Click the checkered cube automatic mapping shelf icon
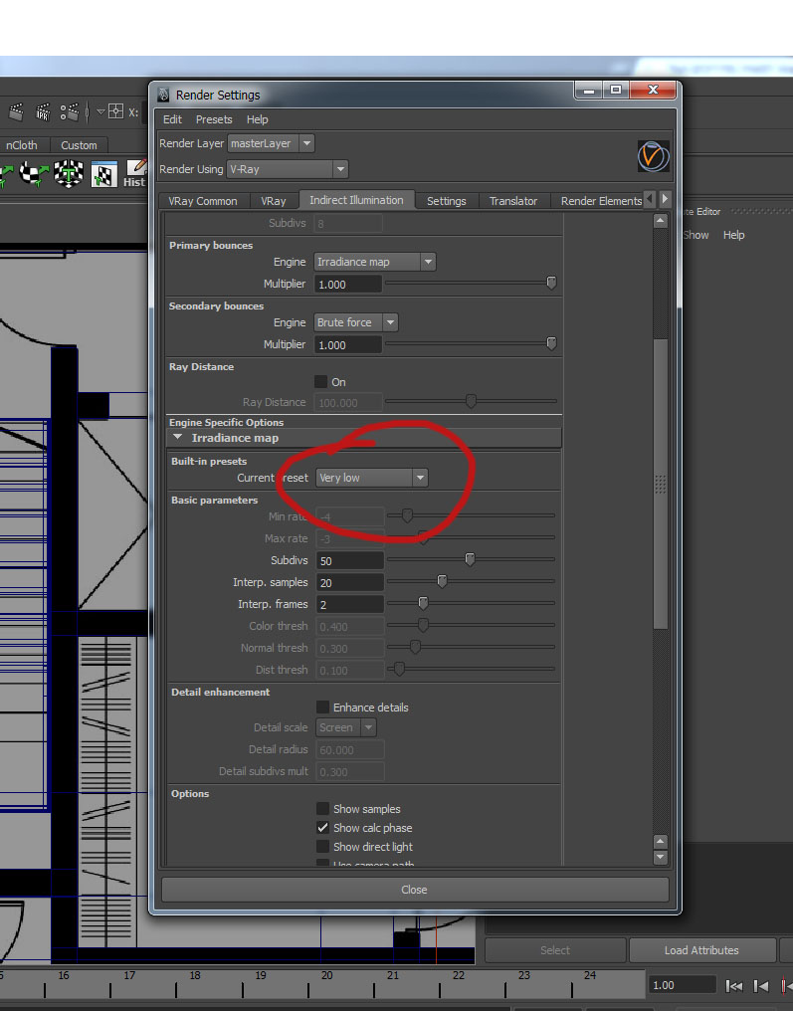793x1011 pixels. tap(69, 173)
